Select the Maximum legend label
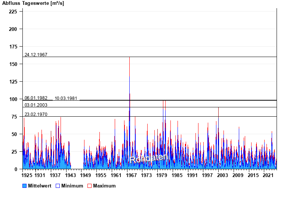The image size is (299, 205). coord(104,186)
